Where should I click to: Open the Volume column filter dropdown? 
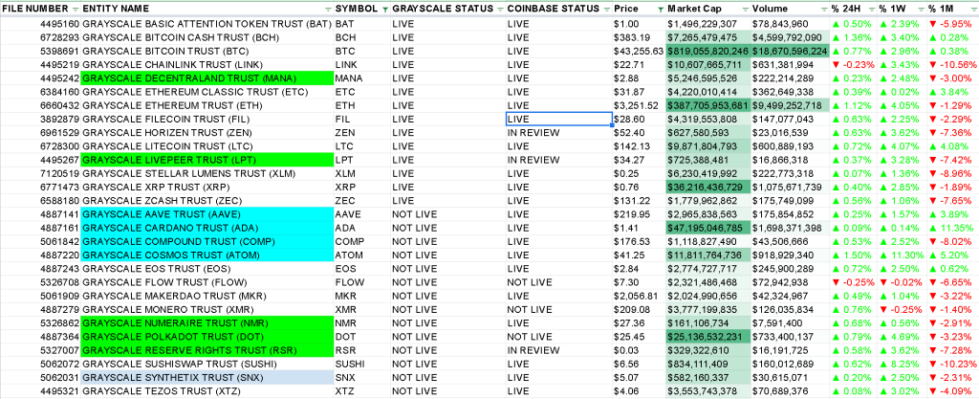pos(824,10)
